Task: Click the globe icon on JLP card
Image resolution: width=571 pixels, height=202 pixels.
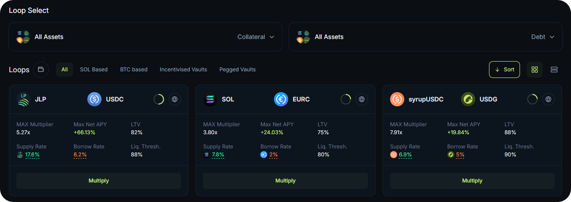Action: click(x=175, y=100)
